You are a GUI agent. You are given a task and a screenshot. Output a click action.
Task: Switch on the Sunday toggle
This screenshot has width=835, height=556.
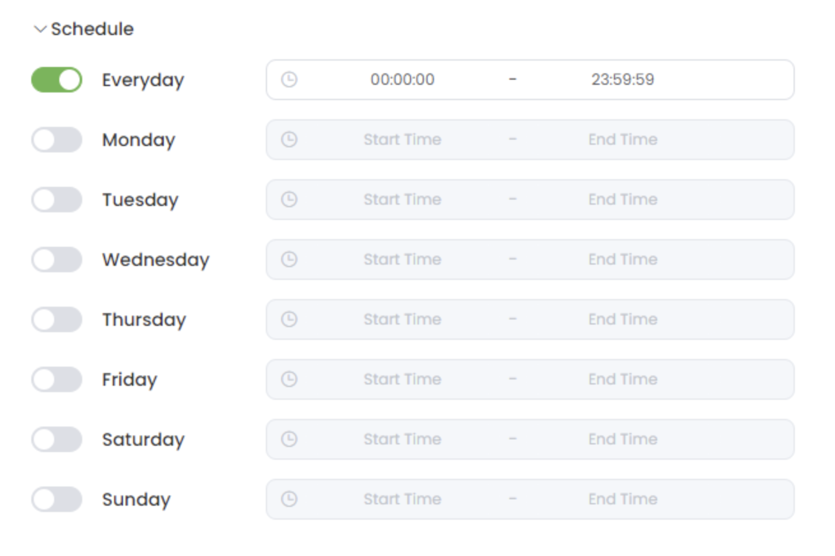pyautogui.click(x=57, y=499)
